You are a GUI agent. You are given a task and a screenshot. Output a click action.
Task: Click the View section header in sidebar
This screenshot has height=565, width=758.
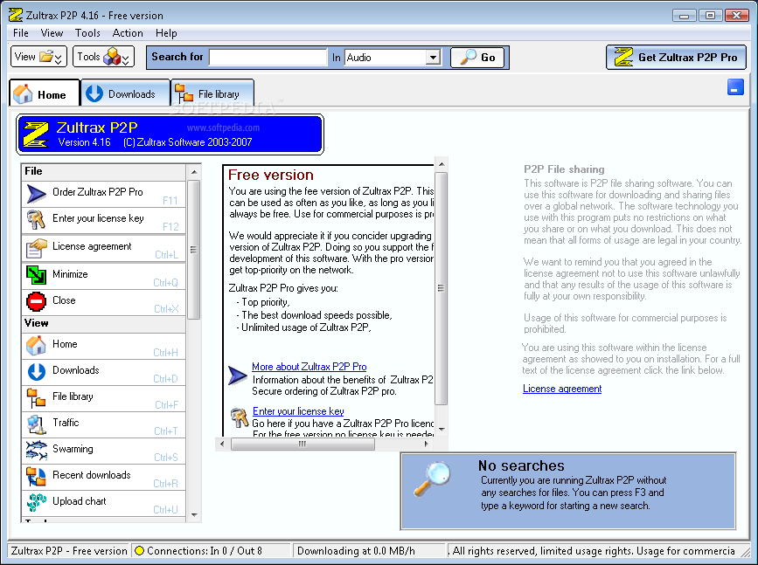[x=103, y=323]
